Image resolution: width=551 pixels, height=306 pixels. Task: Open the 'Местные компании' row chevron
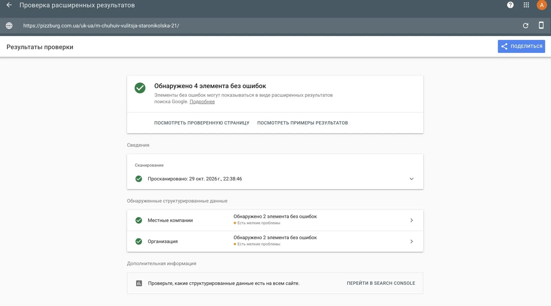(x=412, y=220)
